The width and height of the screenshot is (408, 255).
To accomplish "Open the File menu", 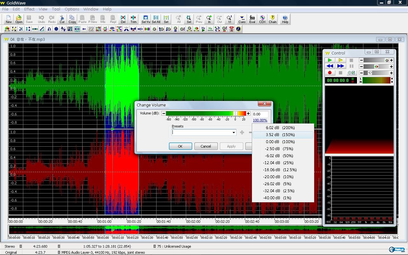I will pos(5,9).
